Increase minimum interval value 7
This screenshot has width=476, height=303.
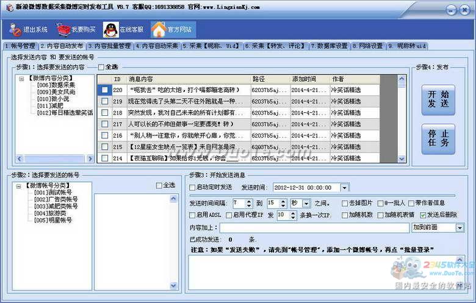click(x=249, y=201)
